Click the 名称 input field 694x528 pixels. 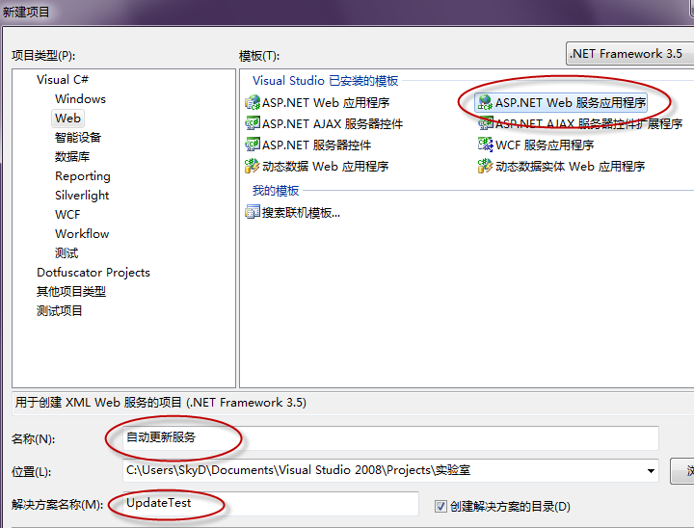pyautogui.click(x=390, y=438)
